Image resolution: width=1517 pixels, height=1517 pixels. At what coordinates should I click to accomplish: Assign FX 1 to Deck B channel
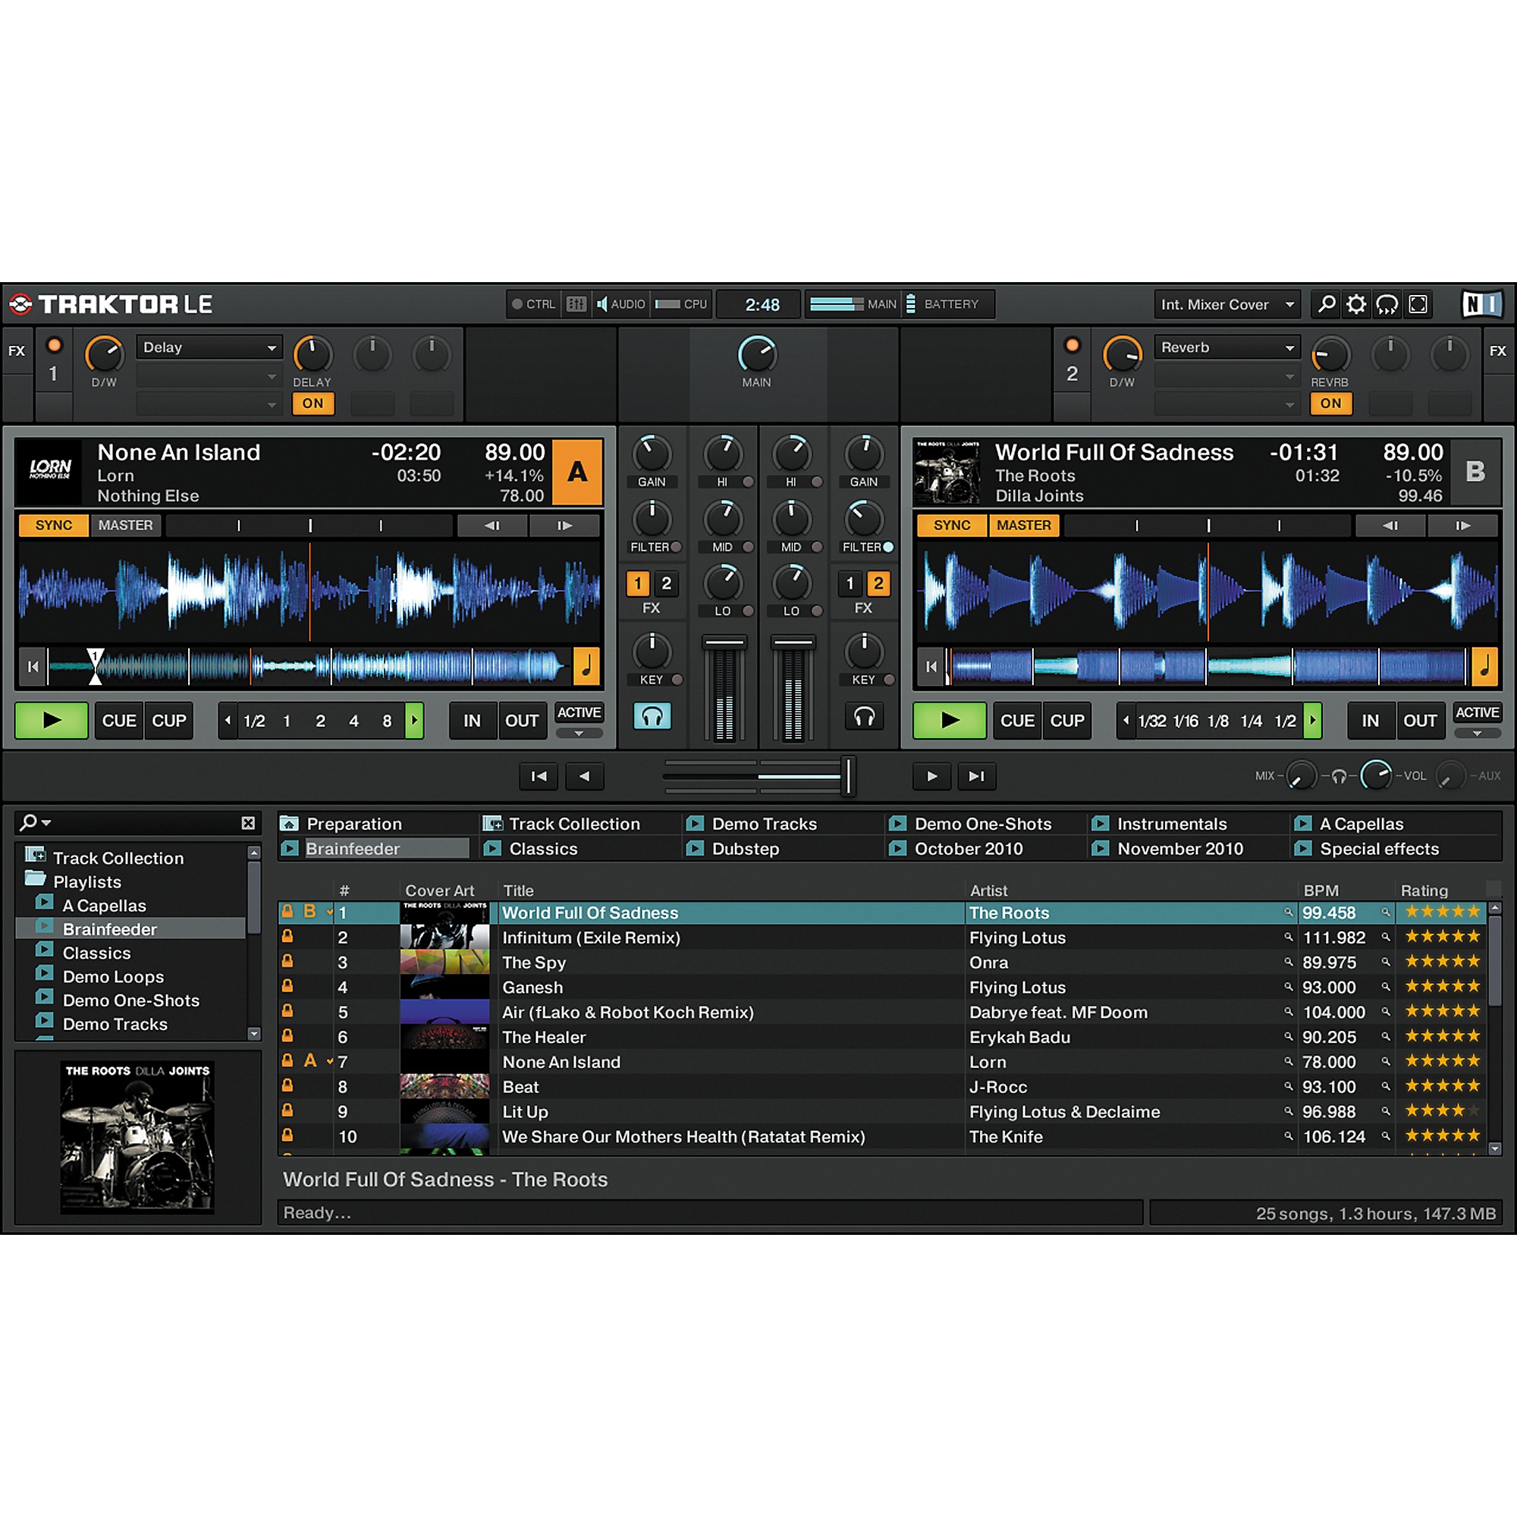point(850,583)
